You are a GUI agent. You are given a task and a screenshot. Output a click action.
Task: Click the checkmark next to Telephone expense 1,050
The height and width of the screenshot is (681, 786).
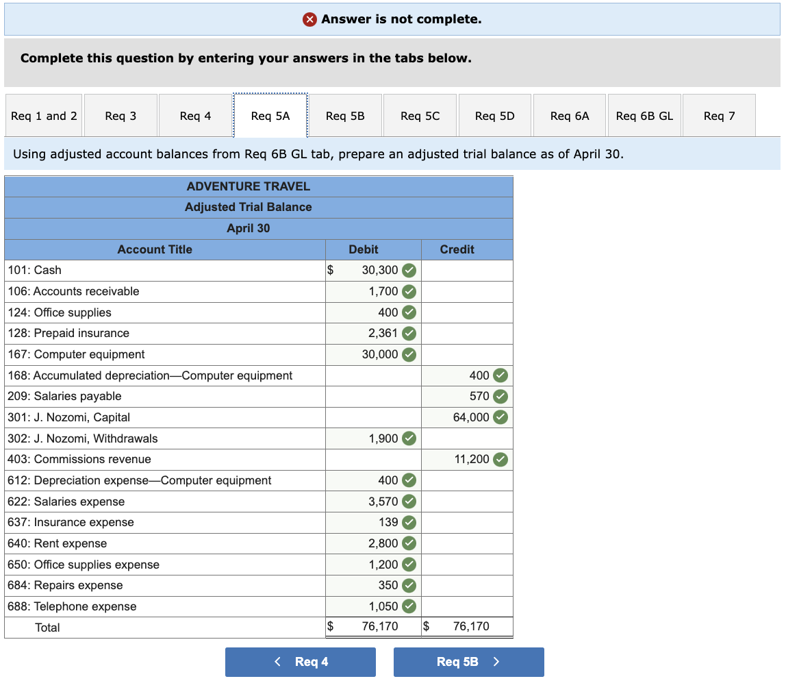(409, 606)
